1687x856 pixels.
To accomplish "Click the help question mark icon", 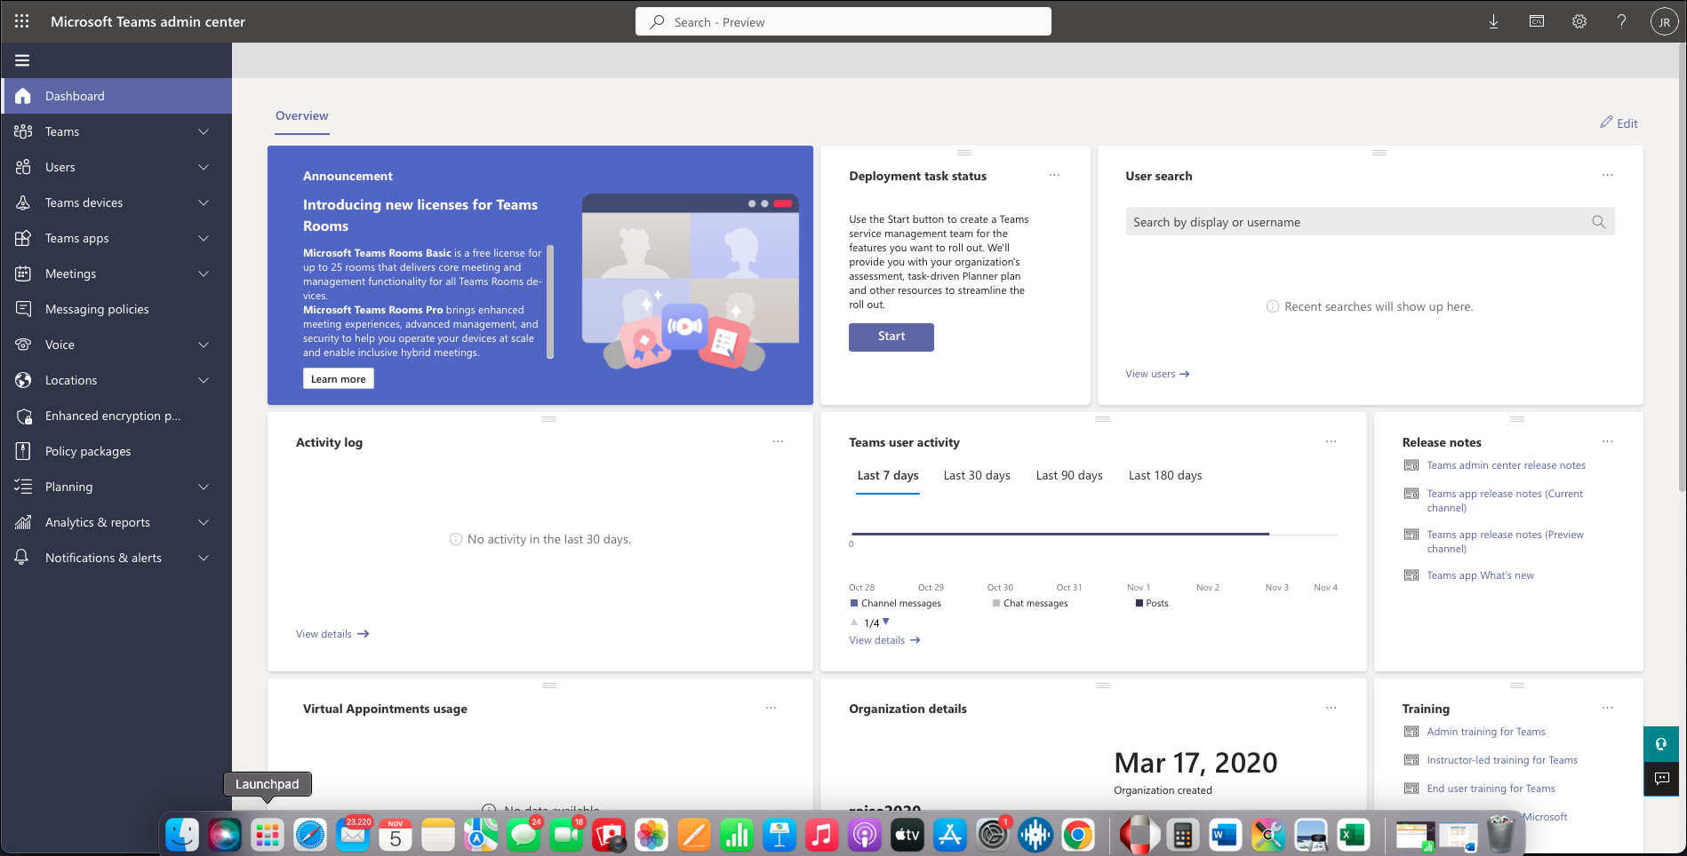I will click(1621, 21).
